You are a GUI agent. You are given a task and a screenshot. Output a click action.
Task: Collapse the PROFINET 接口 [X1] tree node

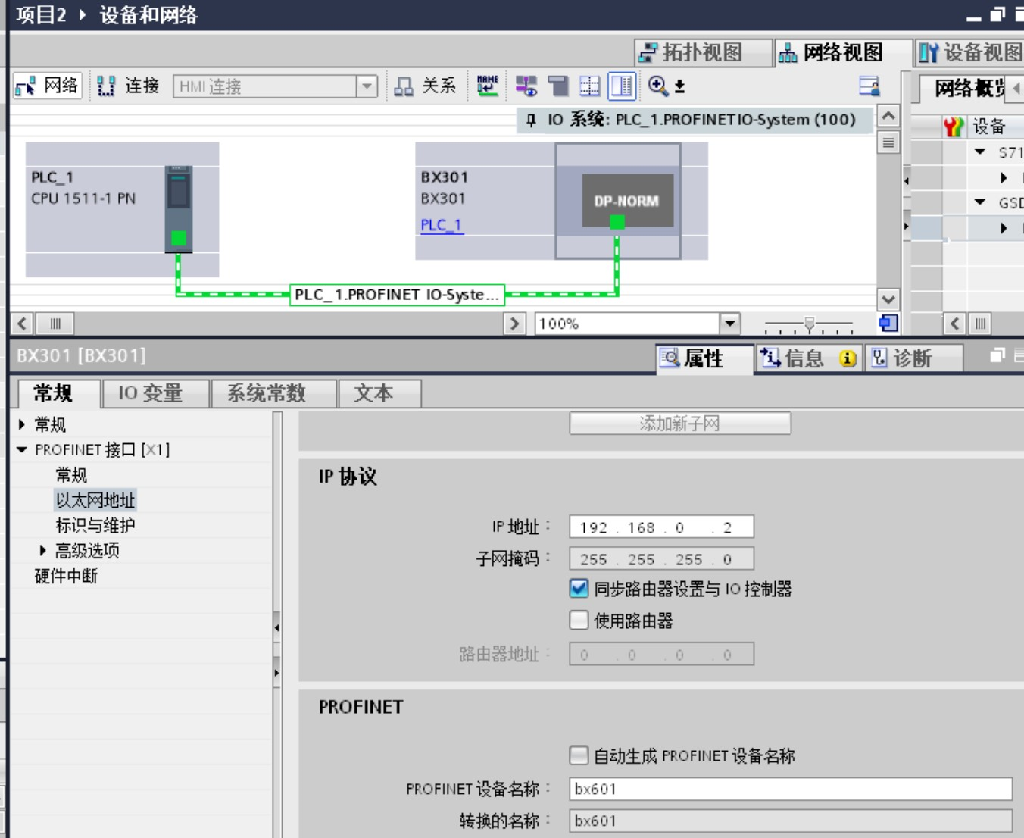click(22, 450)
